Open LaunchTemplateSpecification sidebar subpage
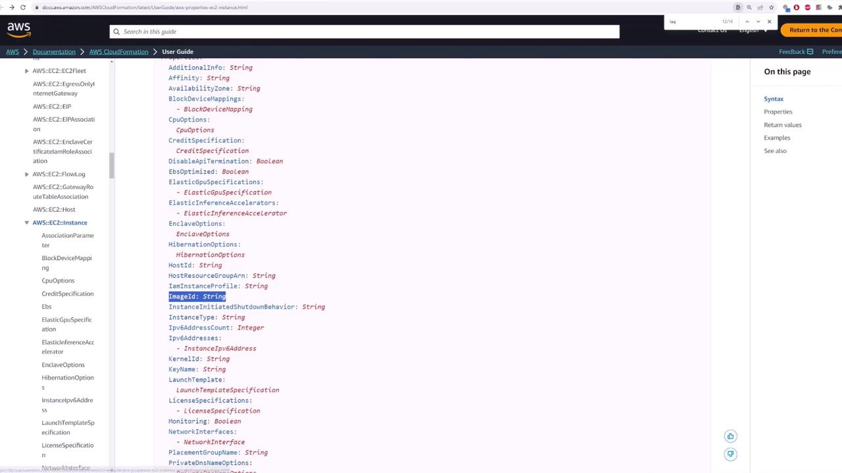 (x=68, y=428)
